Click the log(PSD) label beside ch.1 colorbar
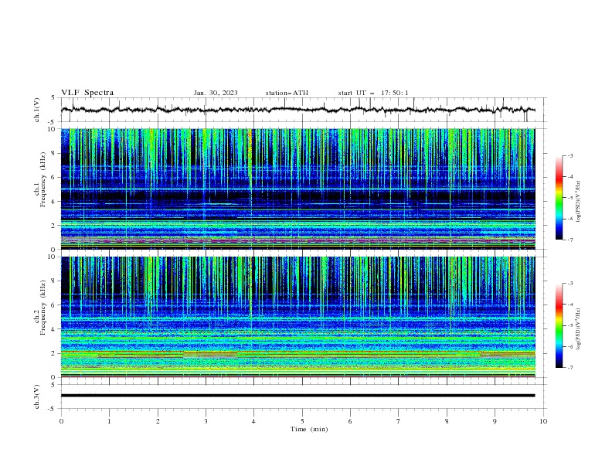This screenshot has height=473, width=612. [579, 202]
